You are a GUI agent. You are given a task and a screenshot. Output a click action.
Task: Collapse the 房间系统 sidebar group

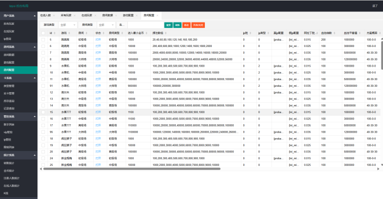(19, 47)
